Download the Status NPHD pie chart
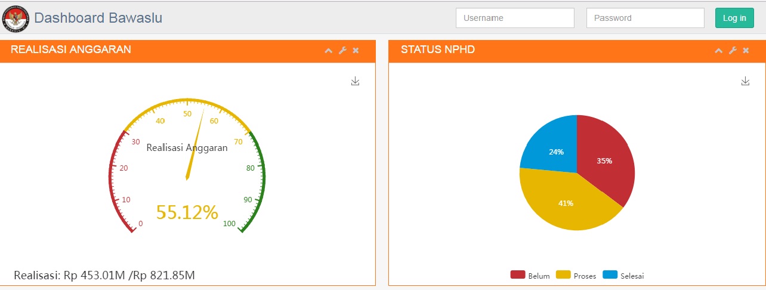The image size is (766, 290). point(745,81)
